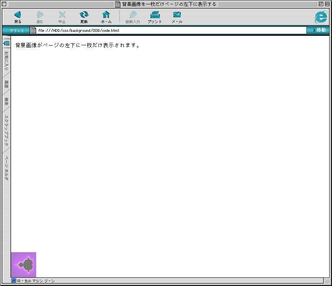Image resolution: width=332 pixels, height=286 pixels.
Task: Click the AutoFill (自動入力) icon
Action: 132,15
